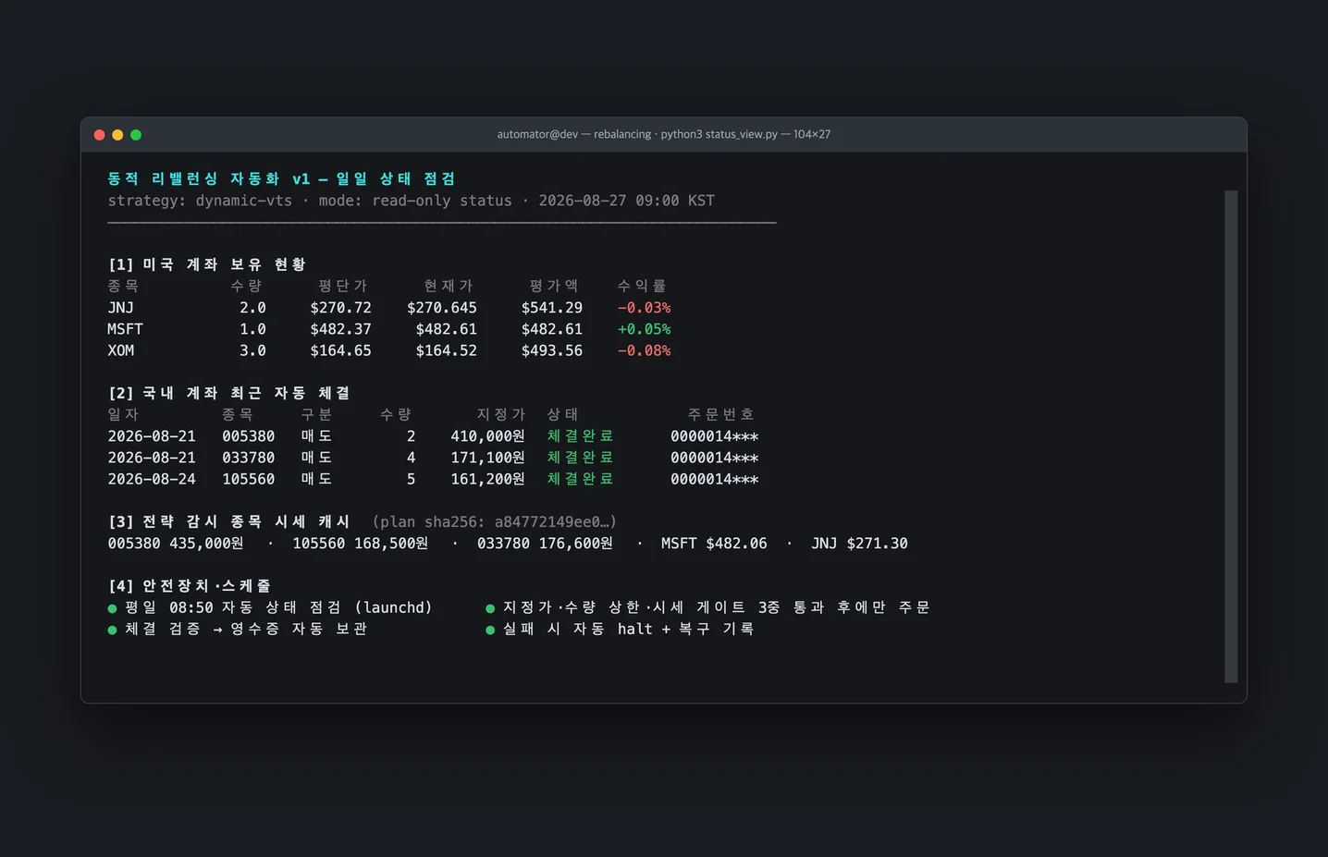The width and height of the screenshot is (1328, 857).
Task: Click JNJ current price '$270.645'
Action: point(442,308)
